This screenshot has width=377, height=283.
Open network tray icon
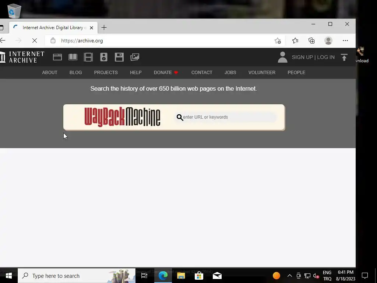307,276
